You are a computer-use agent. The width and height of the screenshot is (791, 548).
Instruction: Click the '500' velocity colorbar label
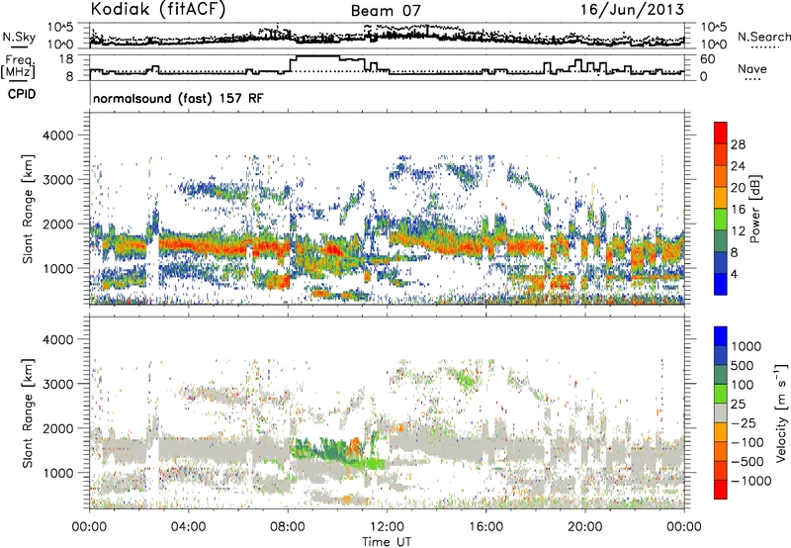pyautogui.click(x=743, y=366)
